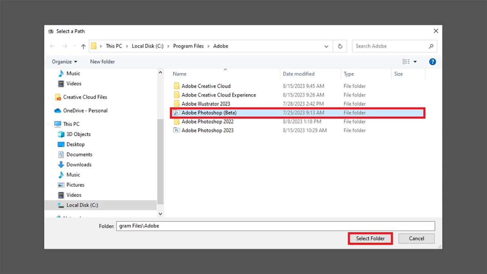Click the navigation pane scroll down arrow
Screen dimensions: 487x274
click(x=160, y=214)
